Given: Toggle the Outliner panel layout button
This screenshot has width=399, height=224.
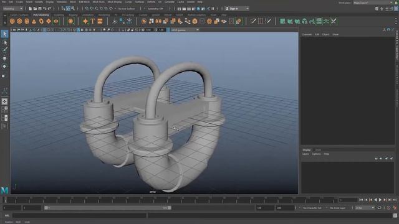Looking at the screenshot, I should [x=4, y=126].
